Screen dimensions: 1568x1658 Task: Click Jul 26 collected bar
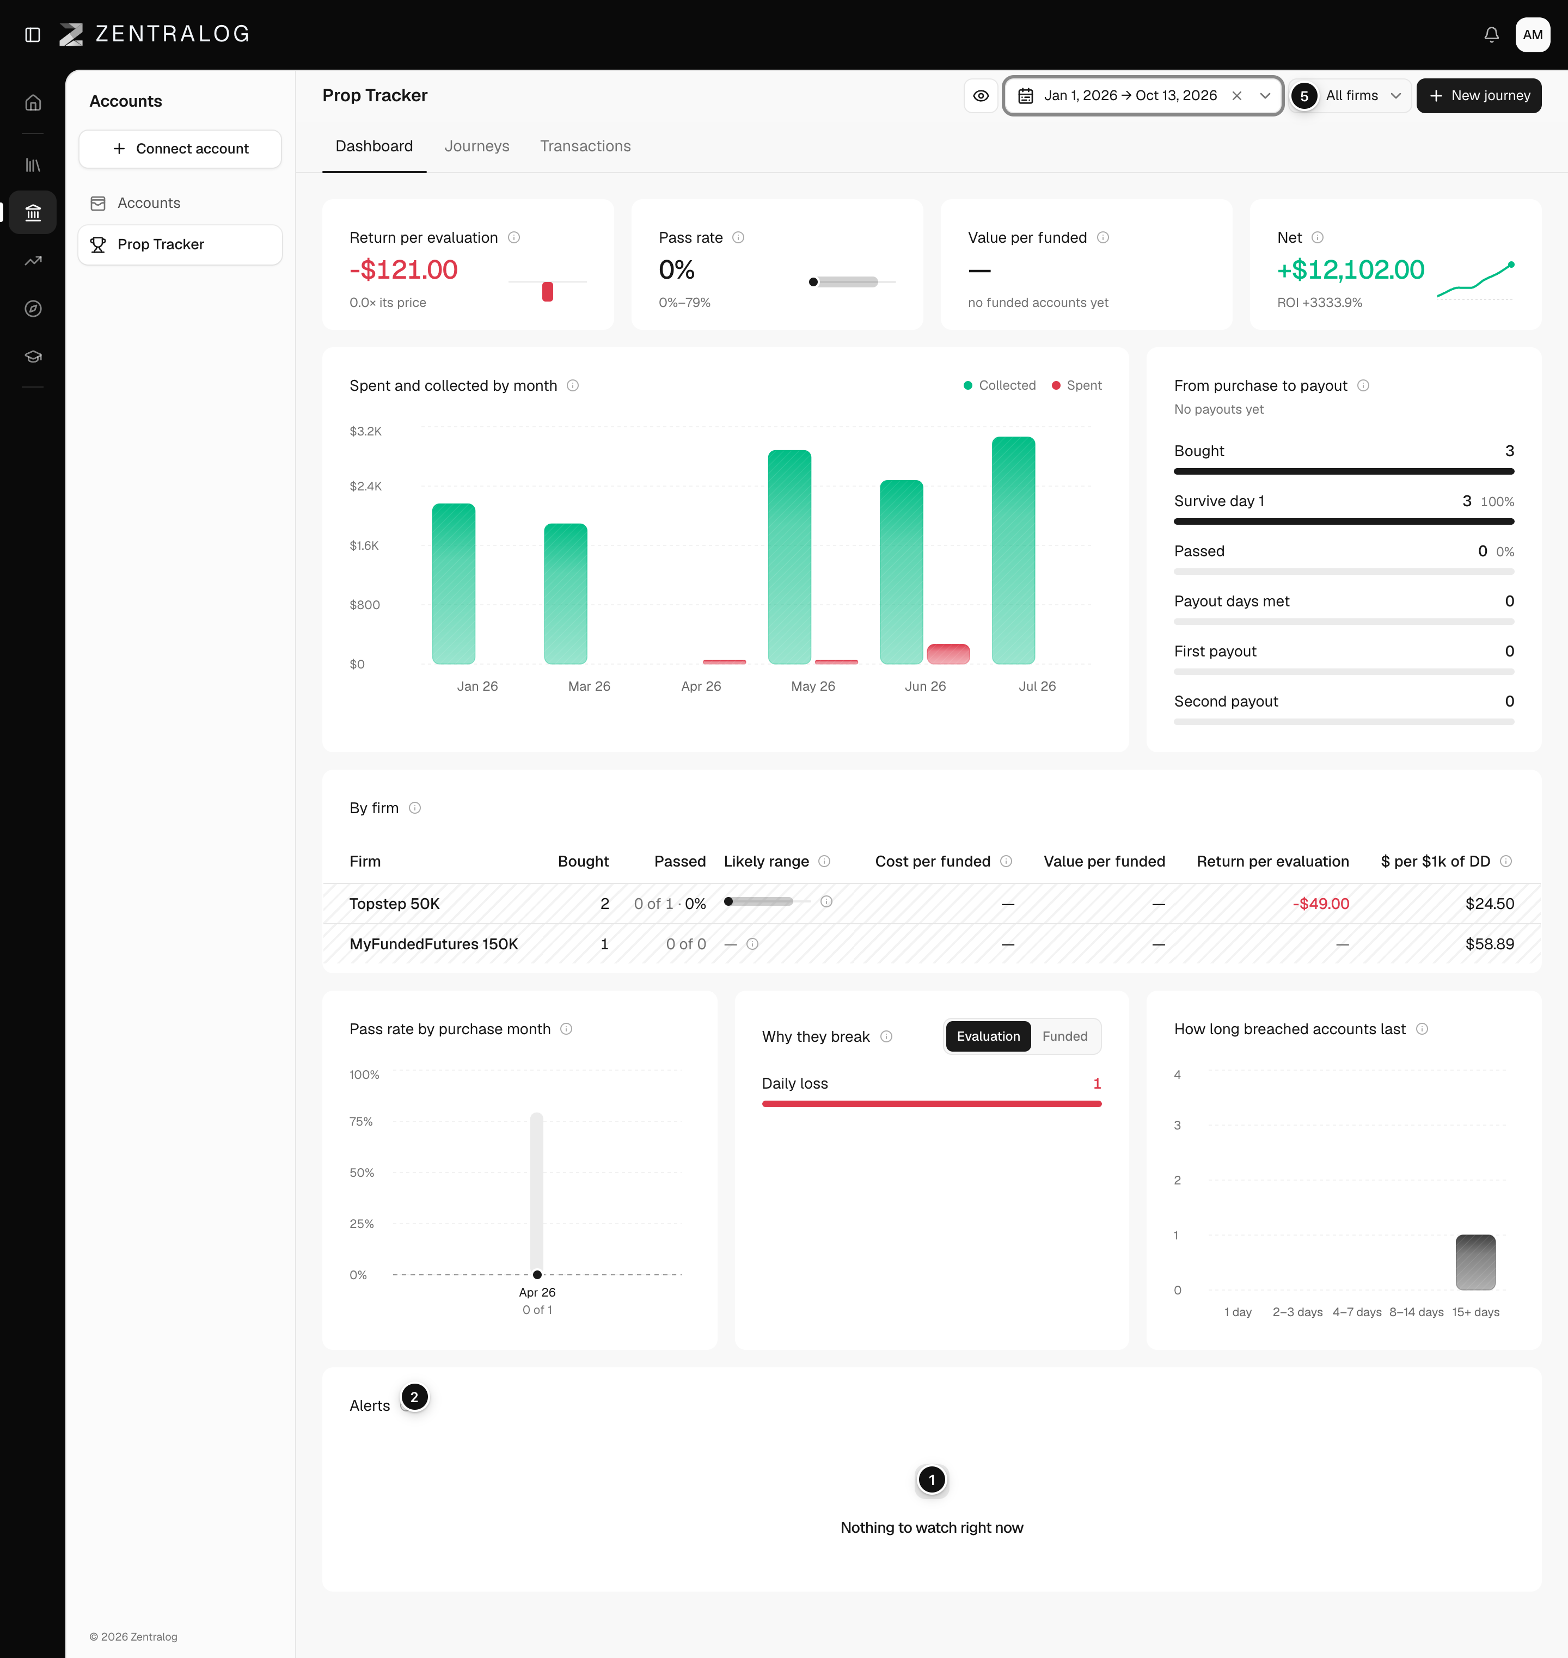click(1013, 550)
